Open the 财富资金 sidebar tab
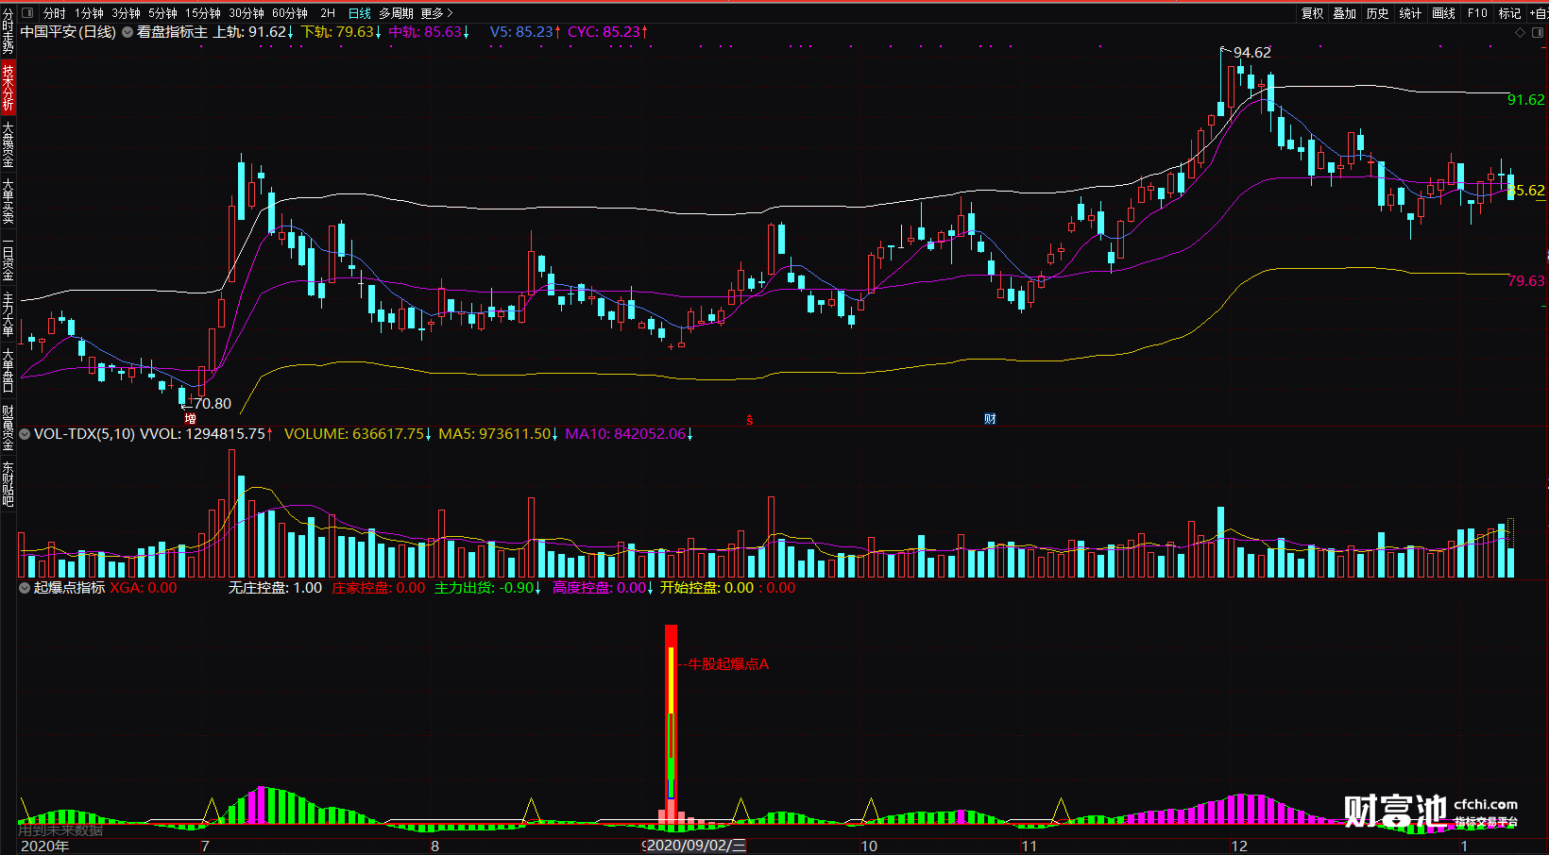This screenshot has width=1549, height=855. 8,427
